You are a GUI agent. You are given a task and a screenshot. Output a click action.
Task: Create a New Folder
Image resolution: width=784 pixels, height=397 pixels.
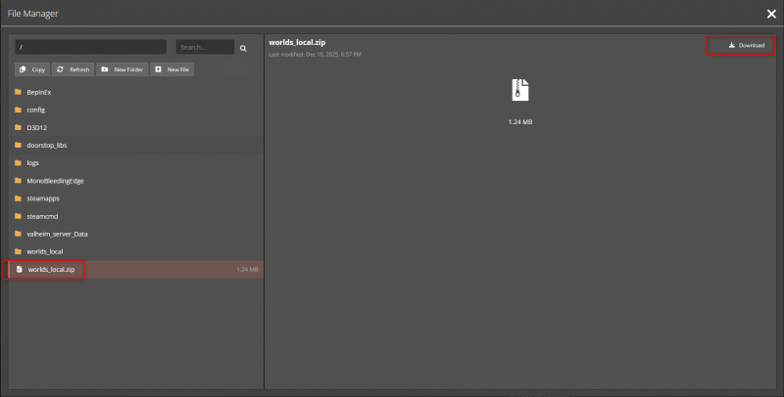point(122,69)
